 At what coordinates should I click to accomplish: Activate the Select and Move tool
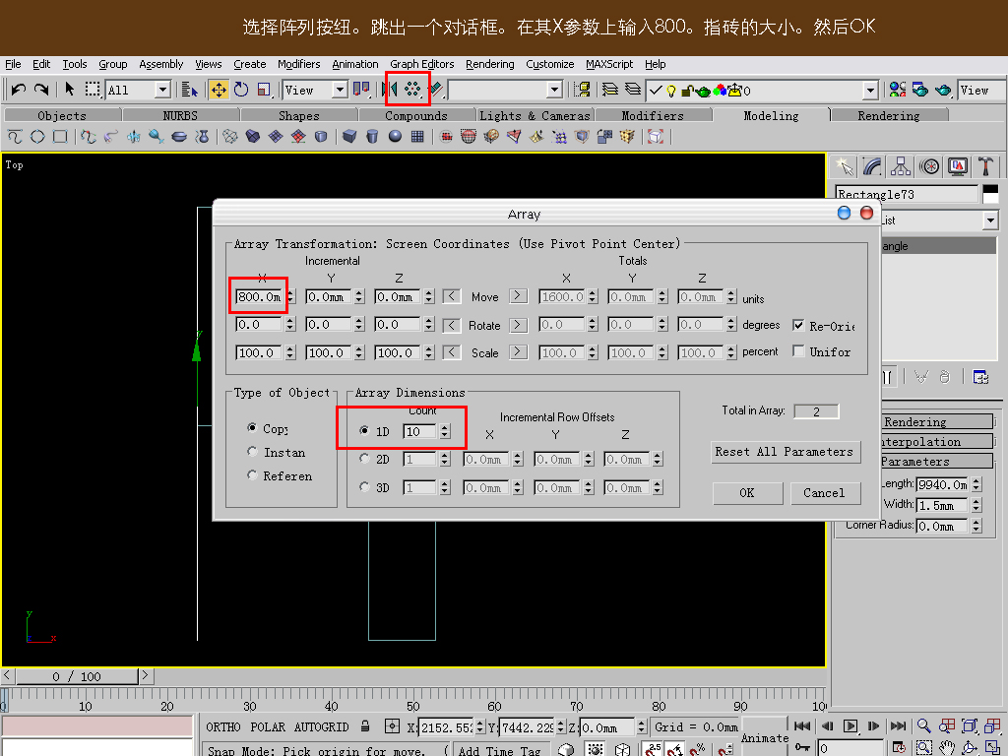219,90
